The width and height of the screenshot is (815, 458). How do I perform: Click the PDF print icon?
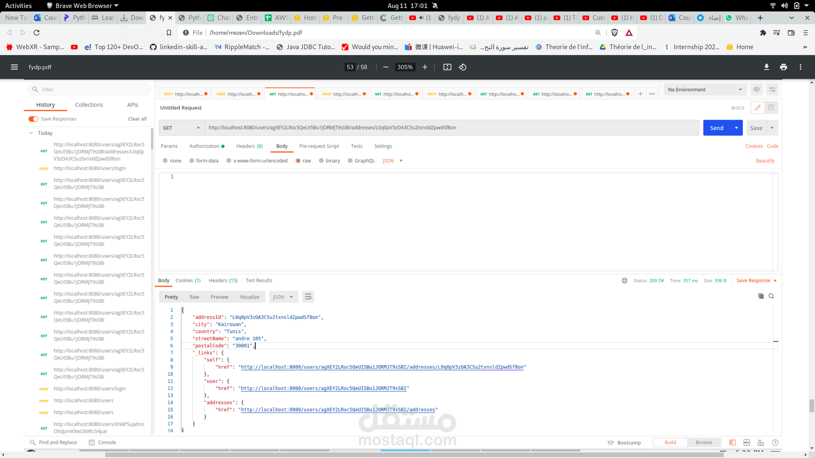pos(783,67)
